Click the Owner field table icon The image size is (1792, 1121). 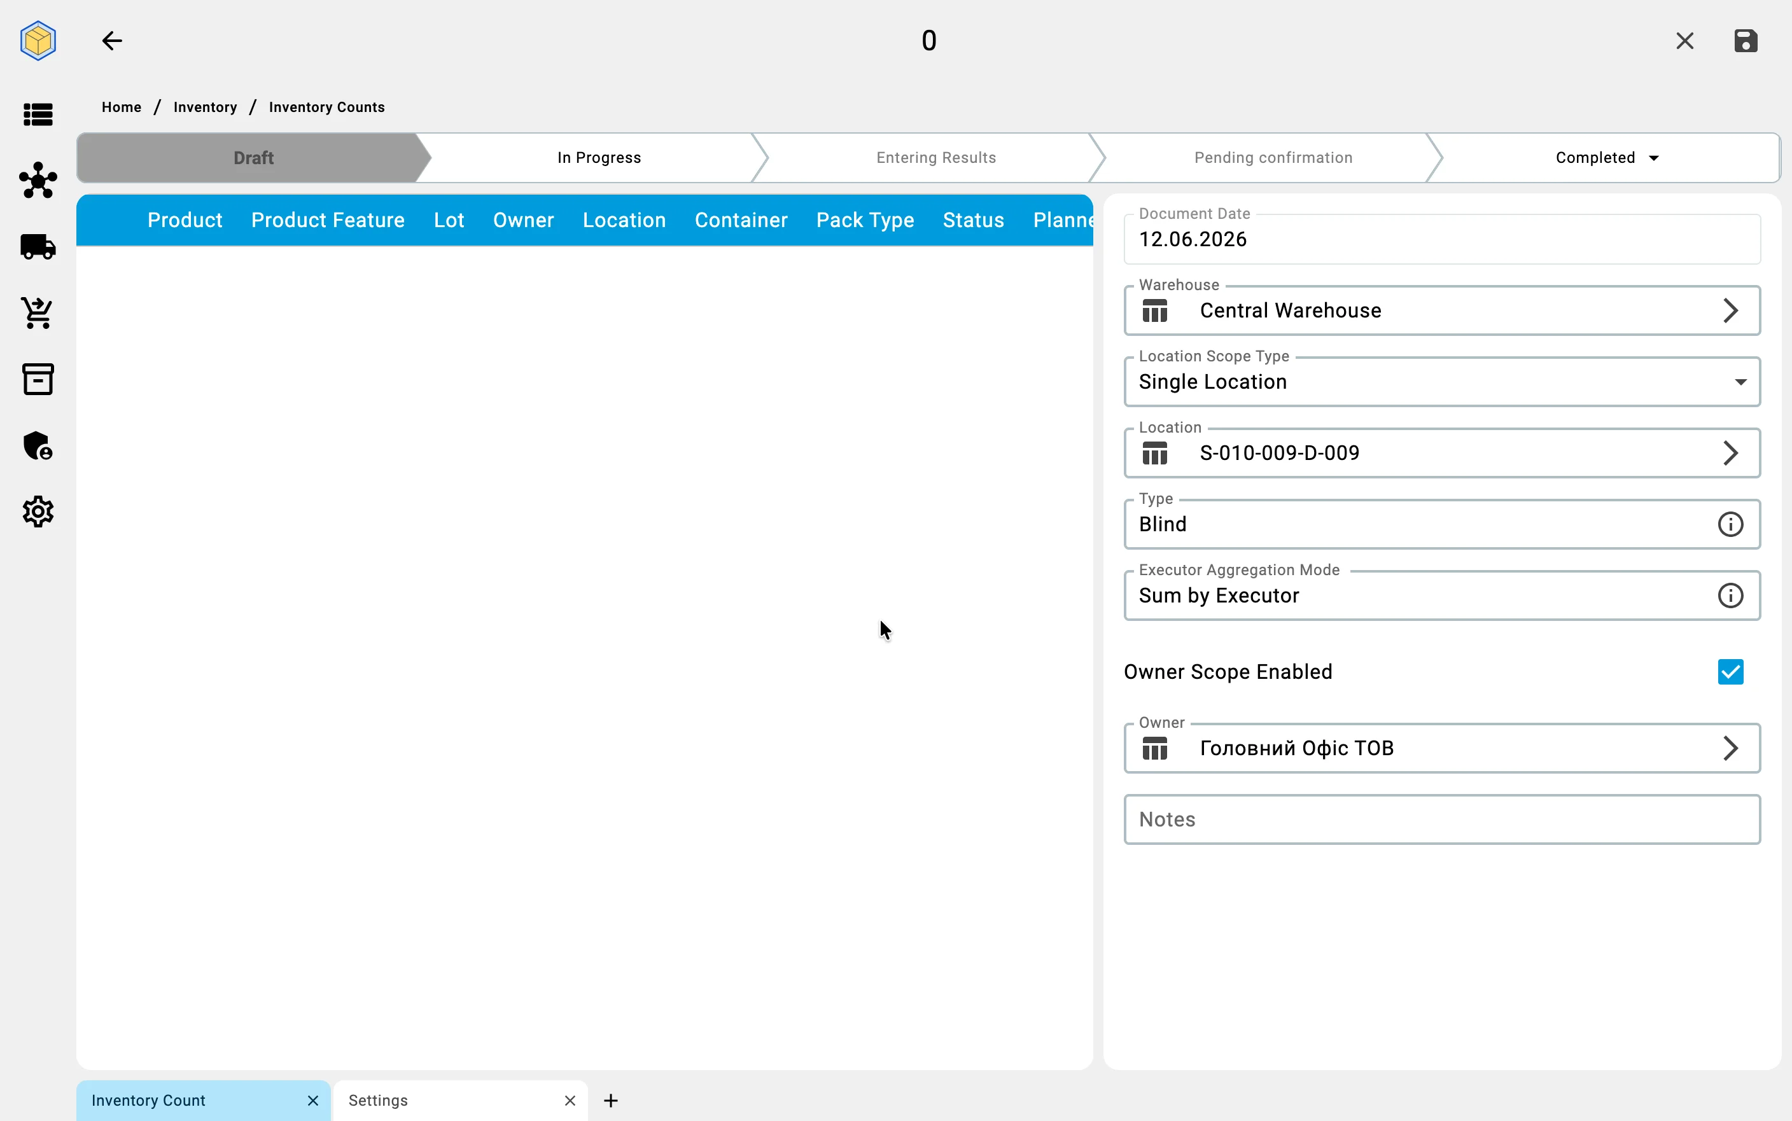(1154, 748)
